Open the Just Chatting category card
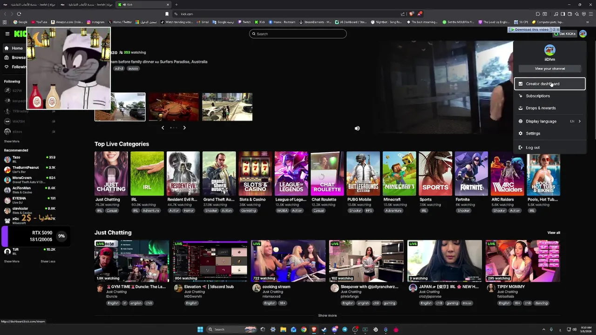This screenshot has height=335, width=596. [111, 173]
